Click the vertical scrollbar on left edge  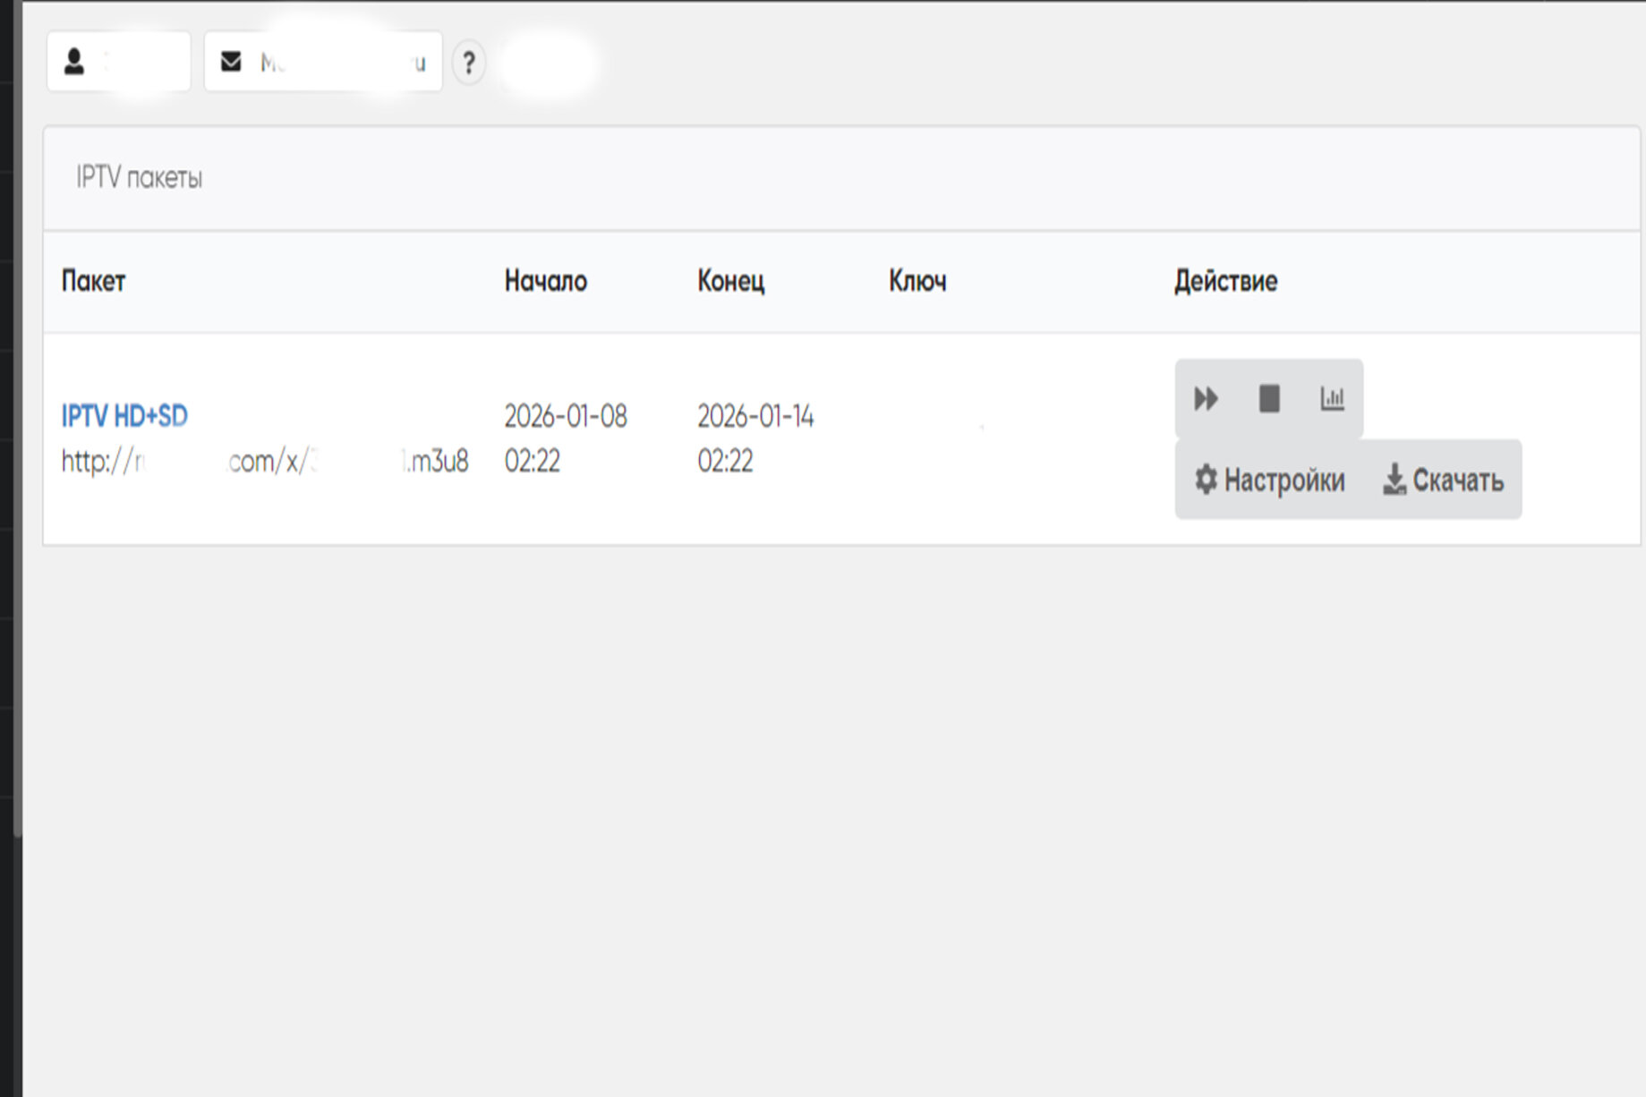[x=17, y=447]
